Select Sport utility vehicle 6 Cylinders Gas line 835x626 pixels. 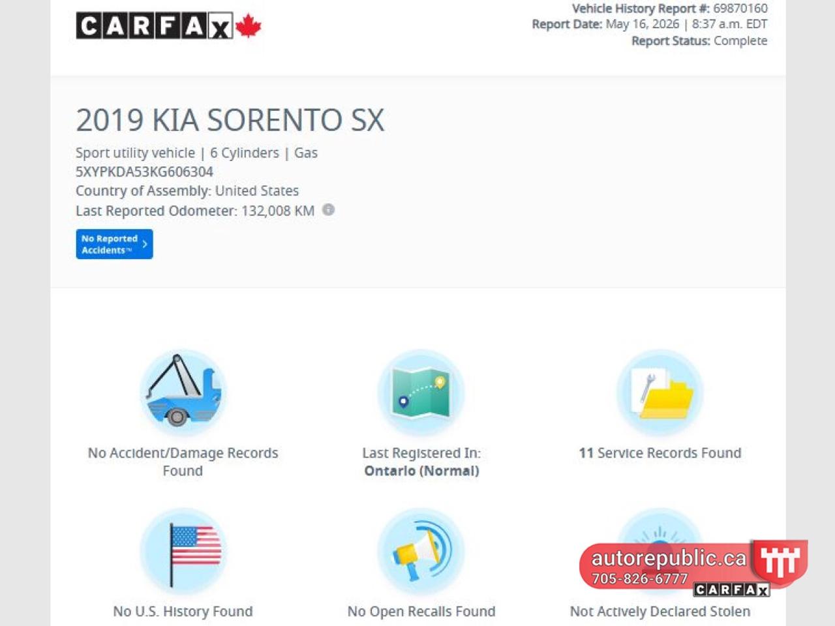196,153
